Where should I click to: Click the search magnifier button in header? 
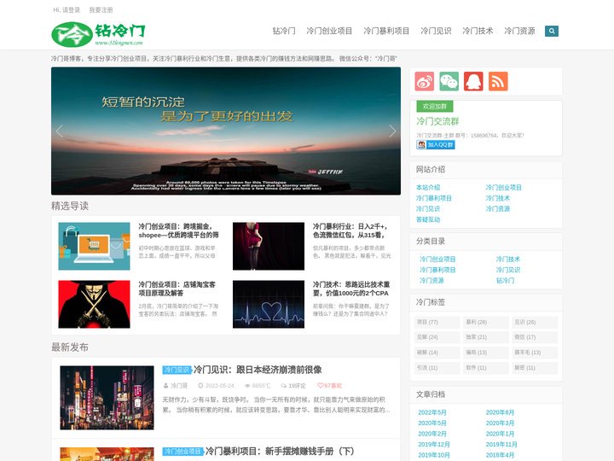(x=552, y=31)
